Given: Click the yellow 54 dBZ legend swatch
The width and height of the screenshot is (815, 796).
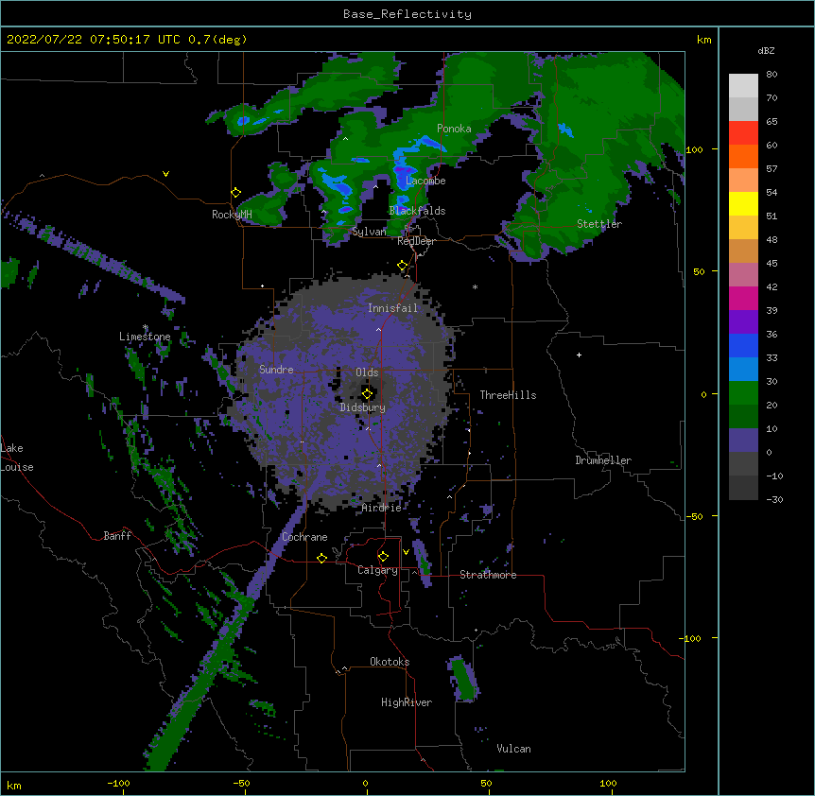Looking at the screenshot, I should click(x=743, y=203).
